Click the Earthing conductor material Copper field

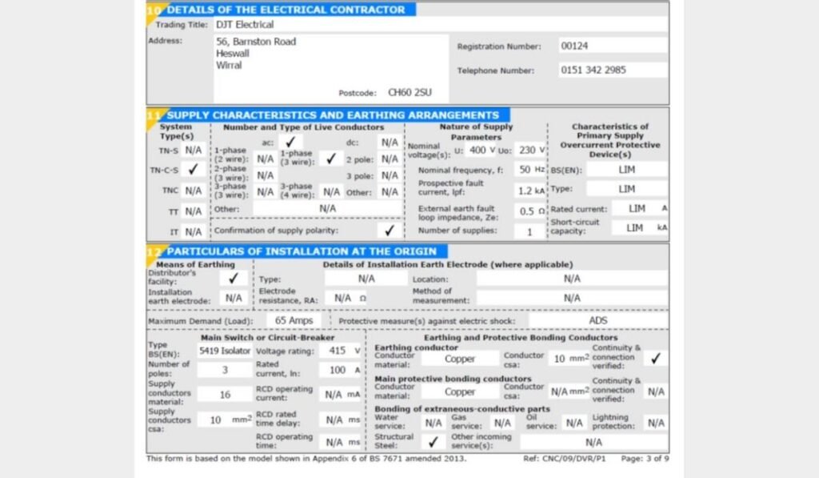pyautogui.click(x=460, y=359)
